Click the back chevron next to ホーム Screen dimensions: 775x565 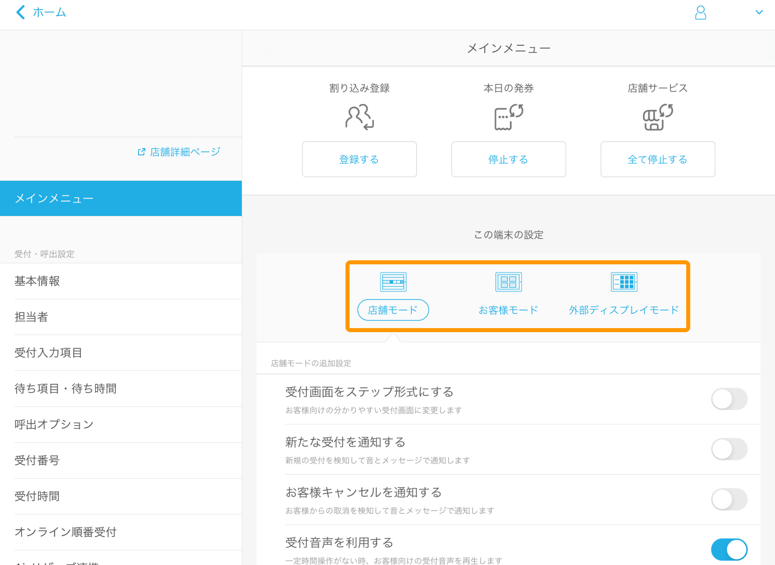21,12
